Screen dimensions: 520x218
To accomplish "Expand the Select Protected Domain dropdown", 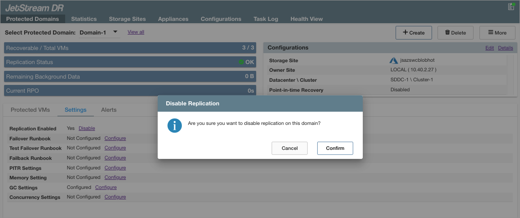I will tap(115, 32).
